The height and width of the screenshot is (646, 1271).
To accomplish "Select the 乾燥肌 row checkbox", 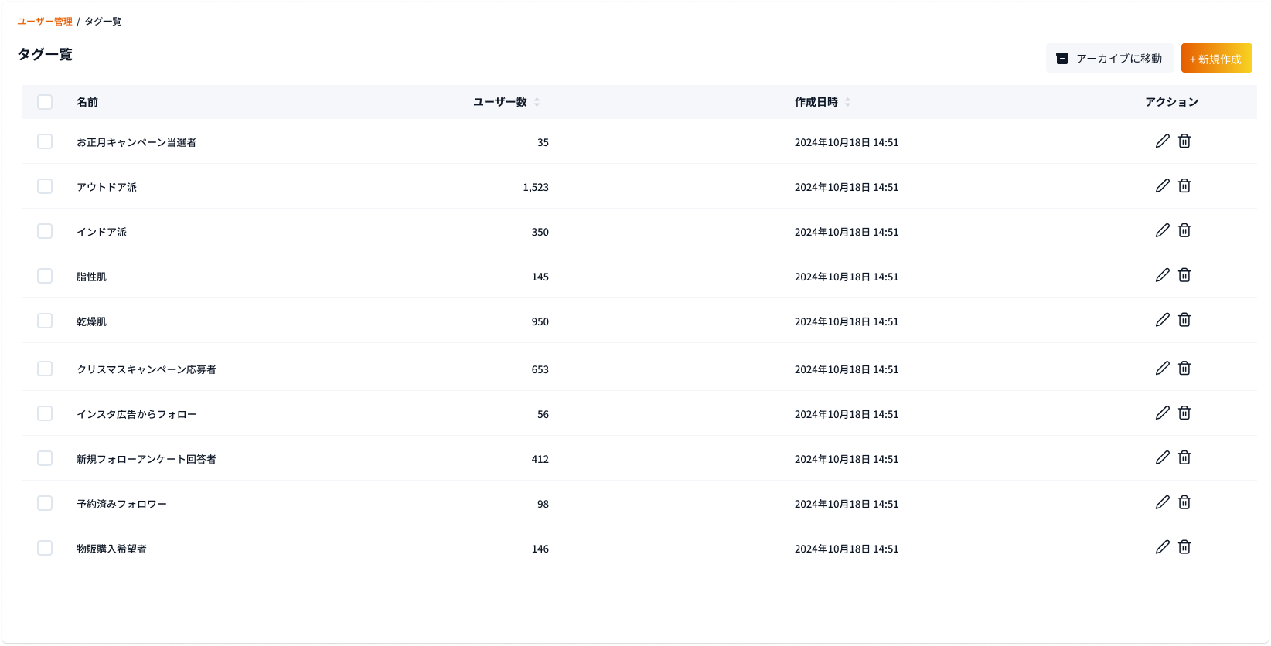I will point(45,321).
